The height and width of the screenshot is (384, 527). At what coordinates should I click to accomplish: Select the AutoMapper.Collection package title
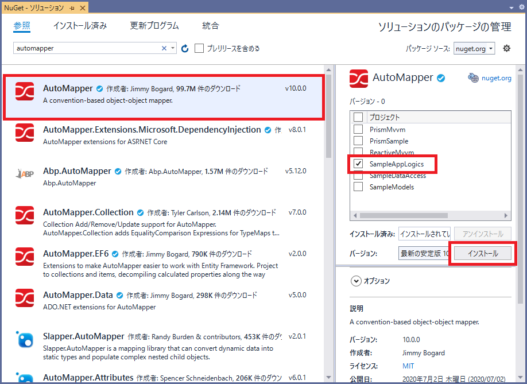[x=88, y=212]
